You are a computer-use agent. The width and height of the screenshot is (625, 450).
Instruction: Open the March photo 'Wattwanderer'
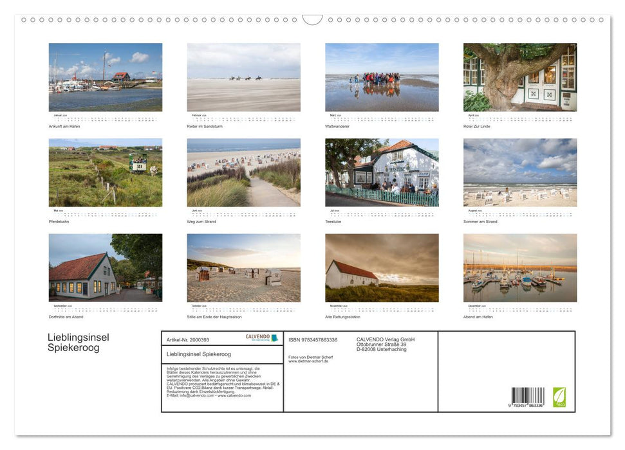pos(381,77)
